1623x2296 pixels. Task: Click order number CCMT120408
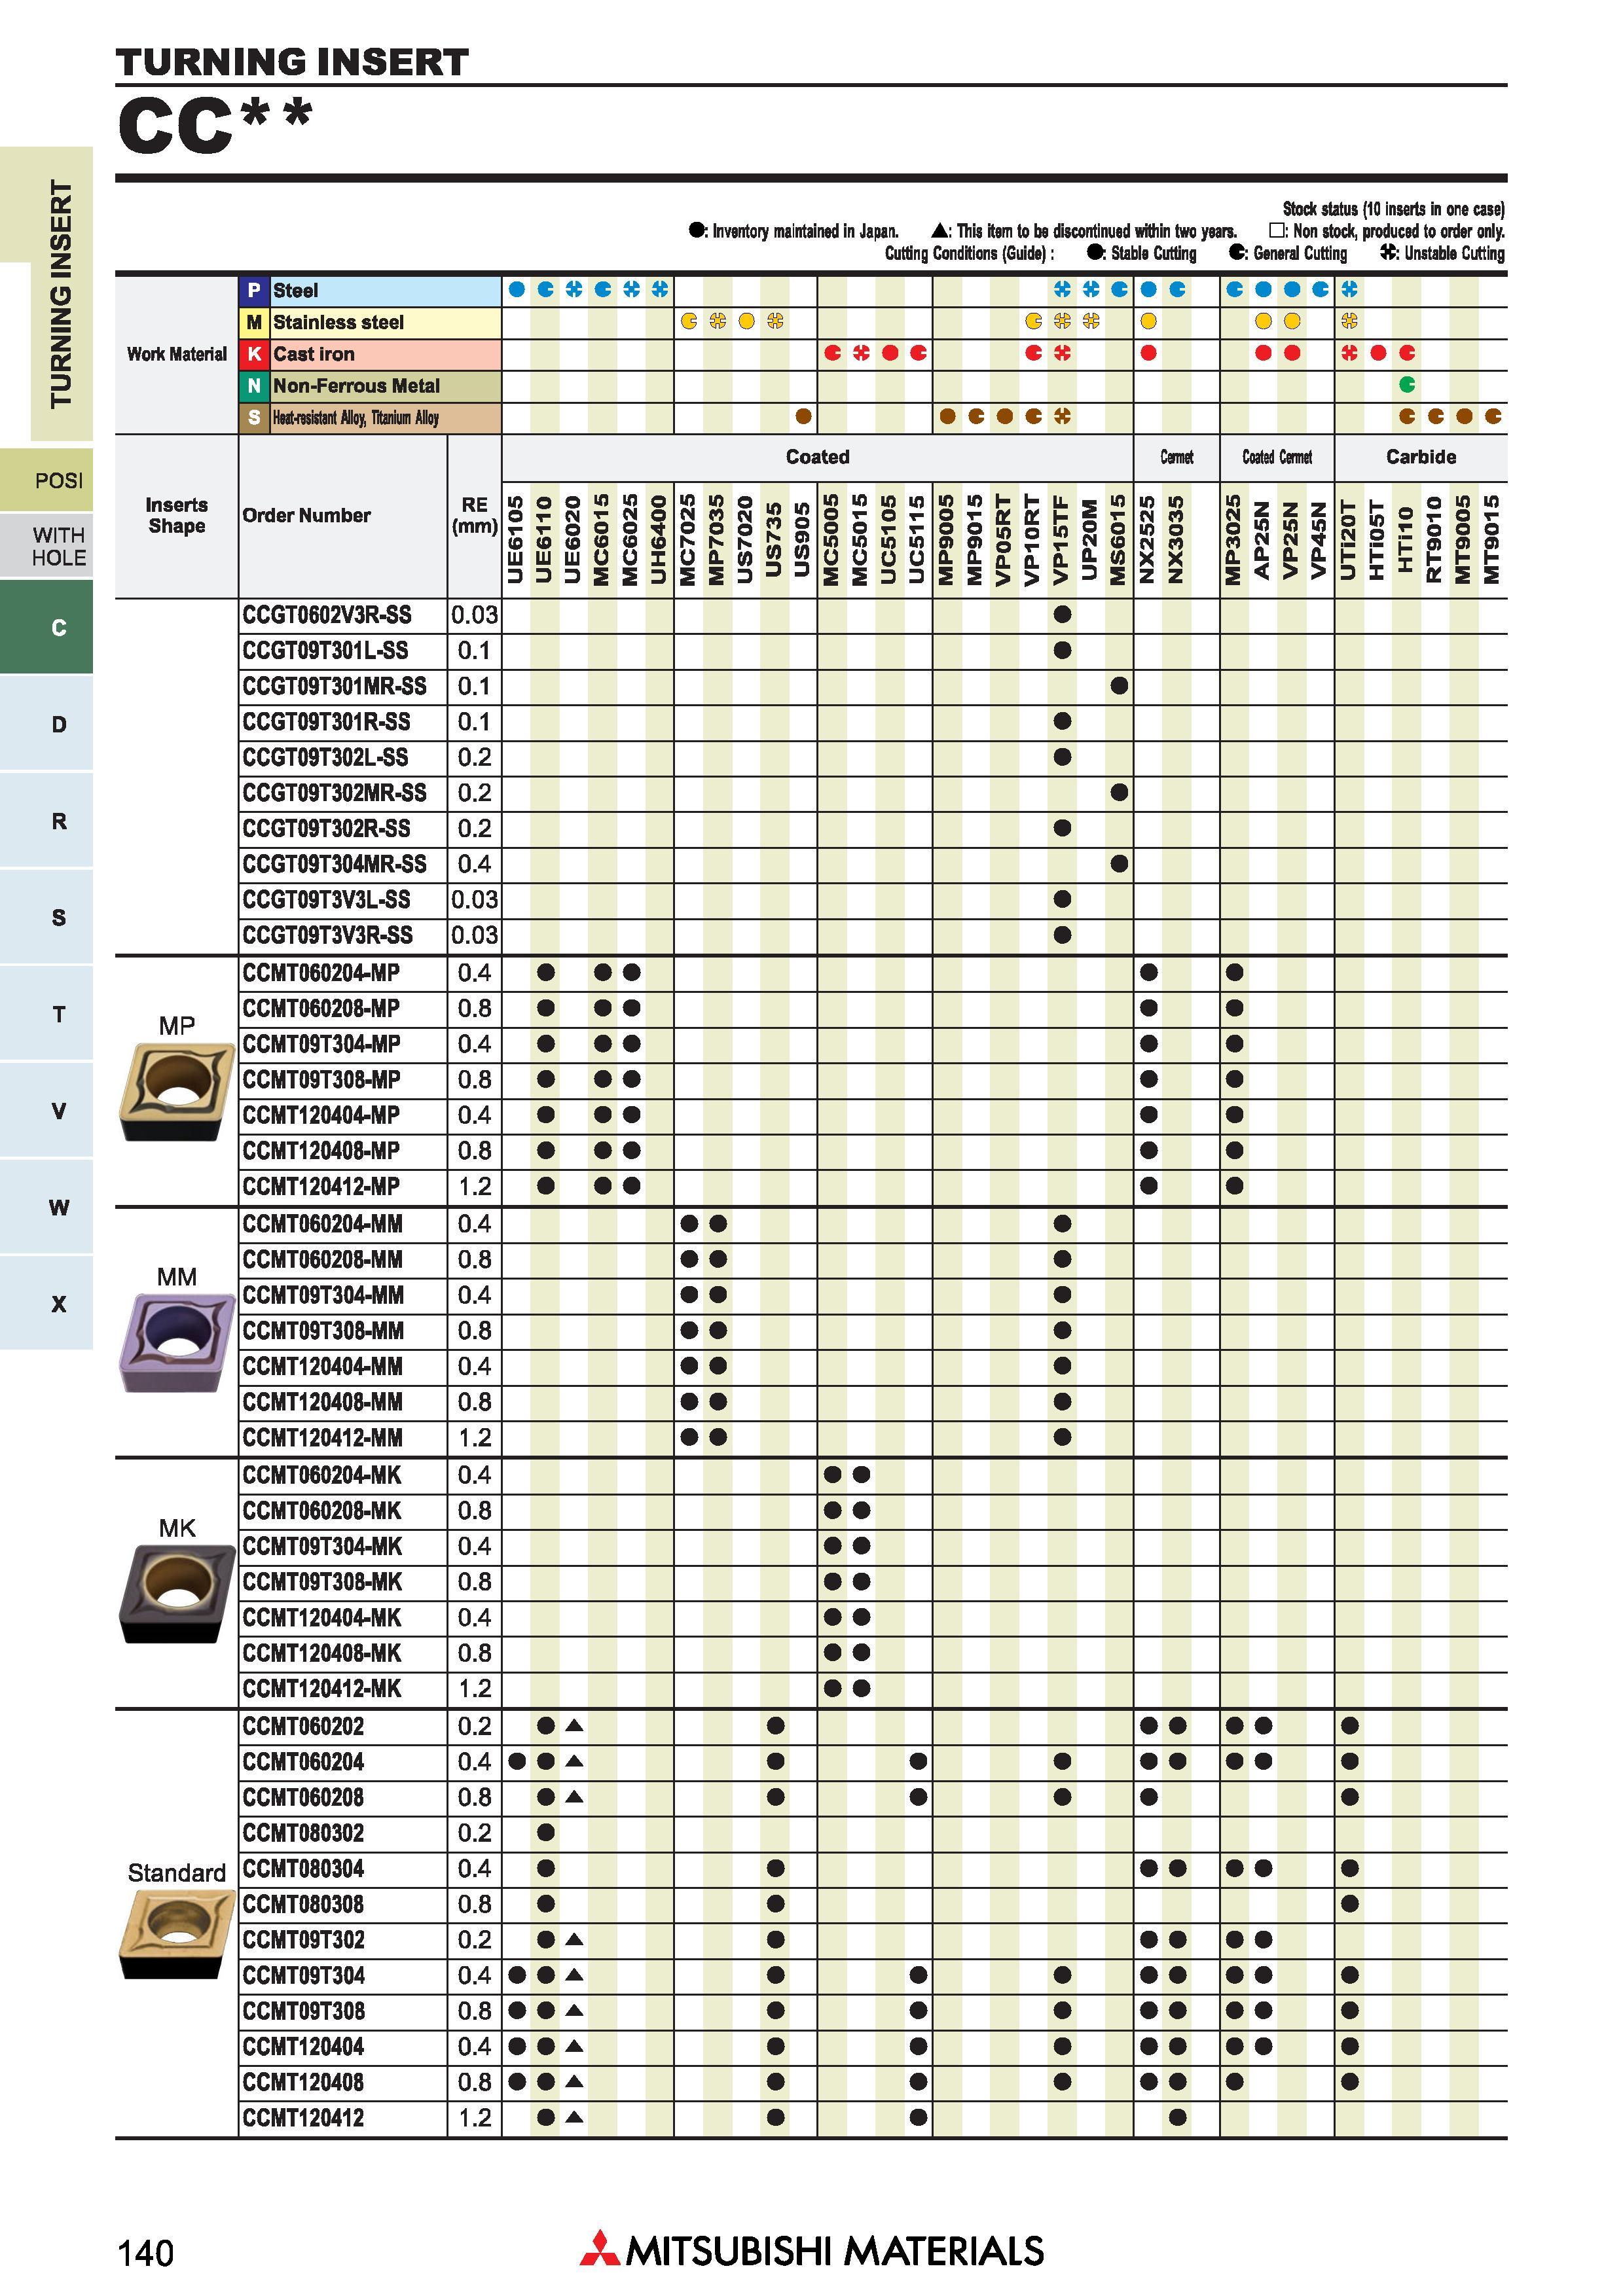(303, 2082)
